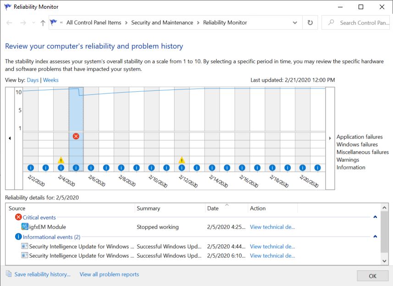
Task: Click the Windows failures legend label
Action: [x=357, y=144]
